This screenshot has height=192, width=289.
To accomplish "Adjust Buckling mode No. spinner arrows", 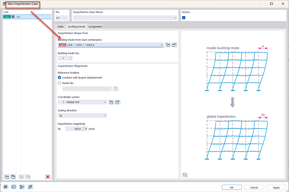I will tap(71, 58).
